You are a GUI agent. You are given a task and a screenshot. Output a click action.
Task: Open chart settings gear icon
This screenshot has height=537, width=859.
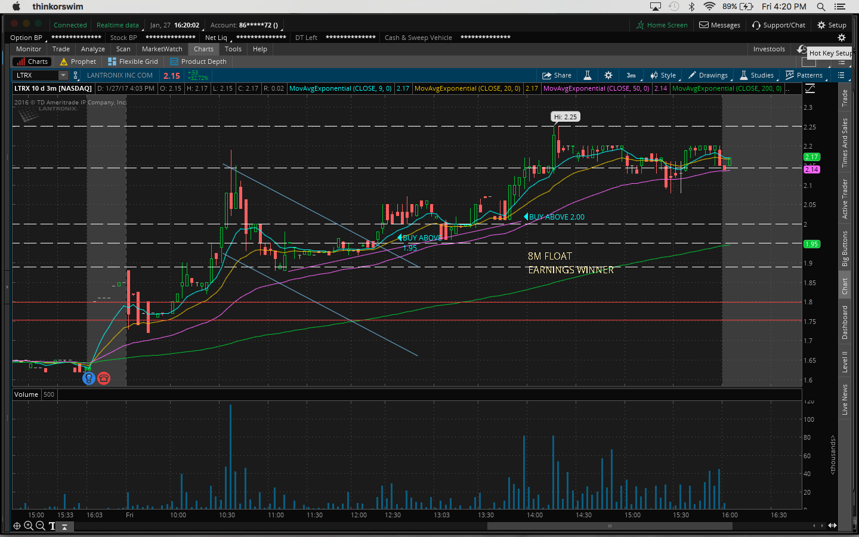click(608, 75)
